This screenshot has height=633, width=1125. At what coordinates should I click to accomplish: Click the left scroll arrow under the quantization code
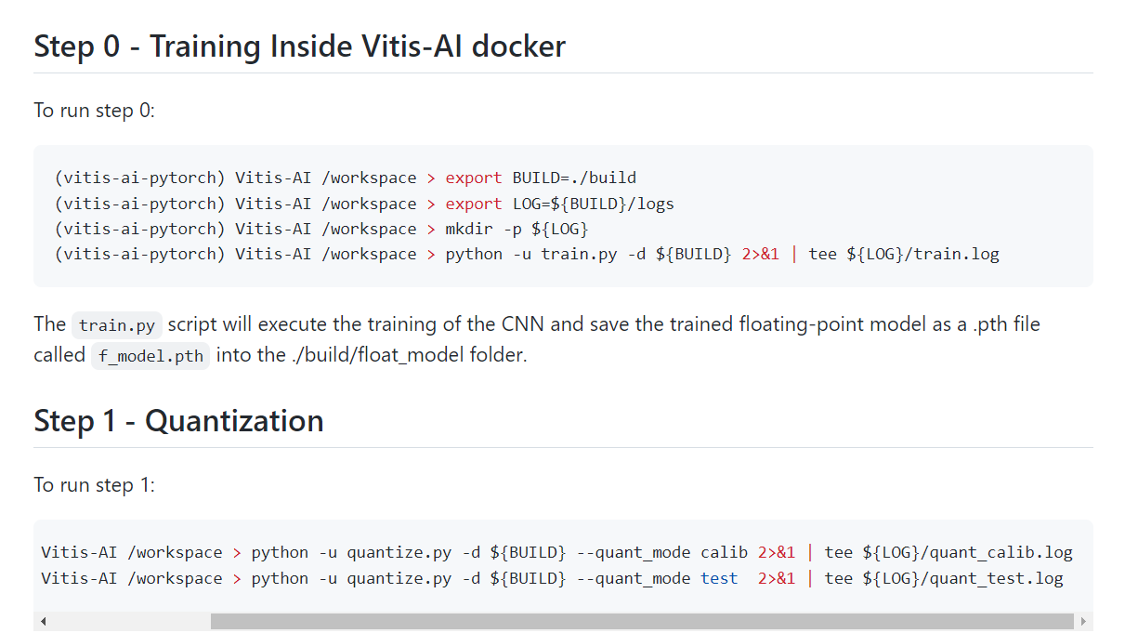pos(44,621)
